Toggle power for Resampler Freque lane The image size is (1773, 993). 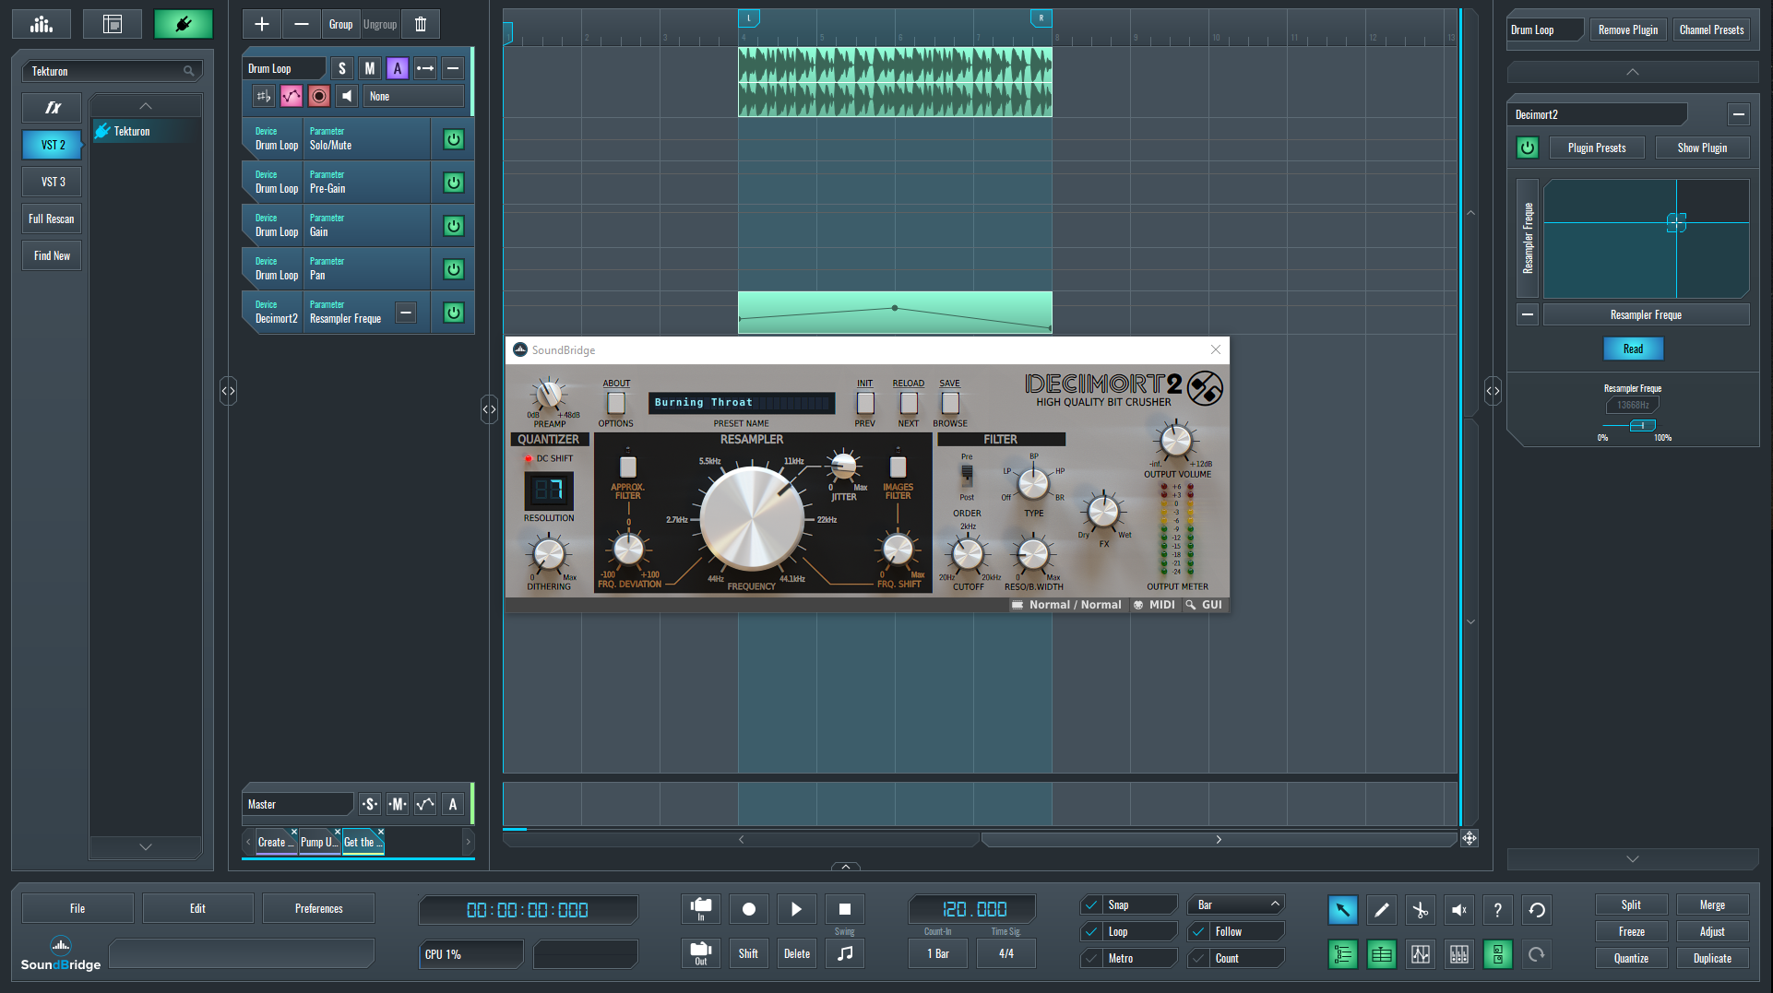(x=453, y=313)
